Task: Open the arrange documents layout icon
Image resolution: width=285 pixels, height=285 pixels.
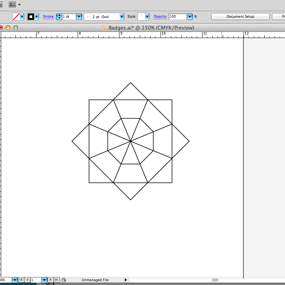Action: pyautogui.click(x=12, y=4)
